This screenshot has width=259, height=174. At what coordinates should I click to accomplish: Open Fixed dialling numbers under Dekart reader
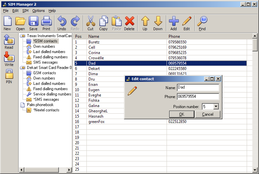coord(51,89)
